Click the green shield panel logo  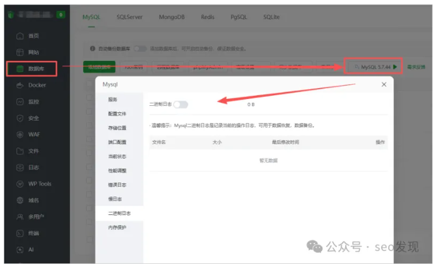11,15
